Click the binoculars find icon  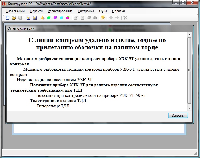click(95, 18)
